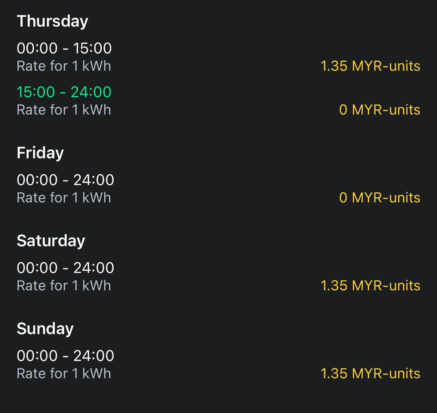Click Friday's 0 MYR-units rate value
437x413 pixels.
coord(379,198)
